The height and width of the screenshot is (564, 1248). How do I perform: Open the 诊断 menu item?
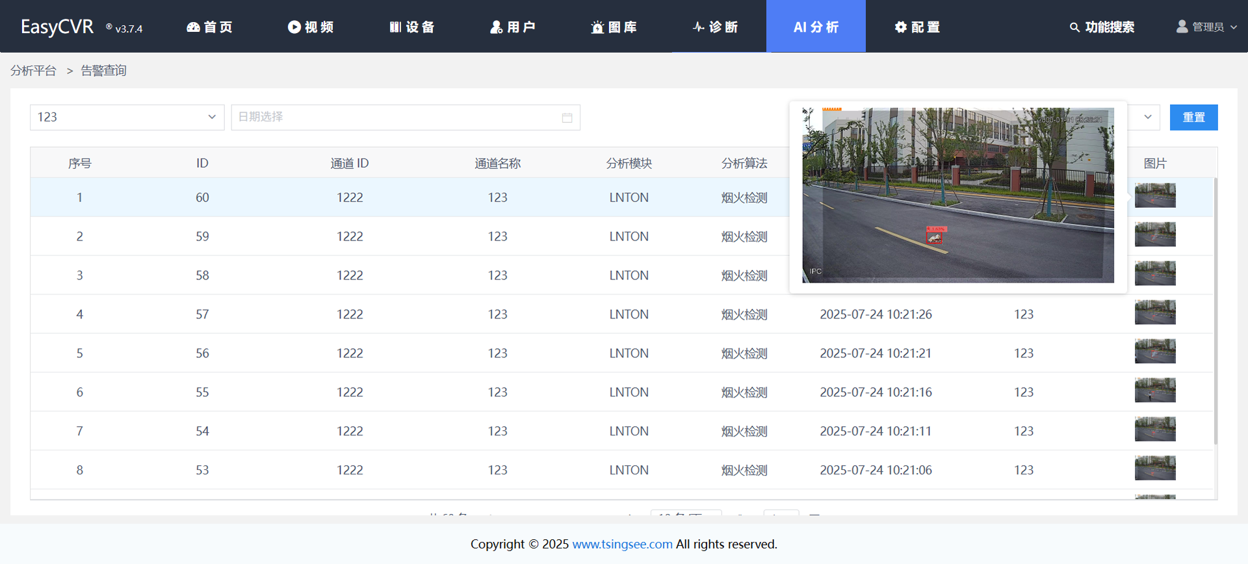tap(722, 27)
